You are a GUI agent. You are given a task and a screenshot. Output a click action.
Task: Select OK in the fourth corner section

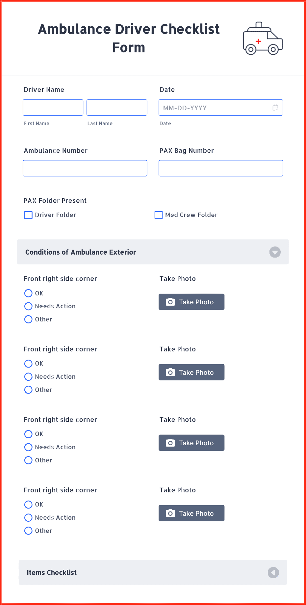pos(28,504)
